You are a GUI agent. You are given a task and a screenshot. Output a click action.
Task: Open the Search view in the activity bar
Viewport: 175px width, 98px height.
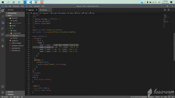[2, 16]
